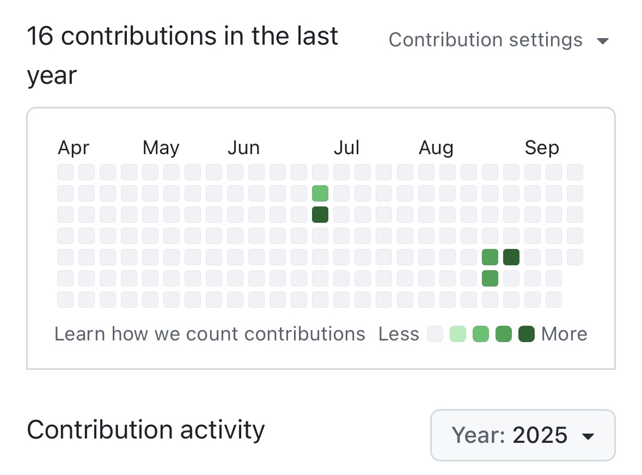The width and height of the screenshot is (642, 475).
Task: Click the Jul month label
Action: pos(346,148)
